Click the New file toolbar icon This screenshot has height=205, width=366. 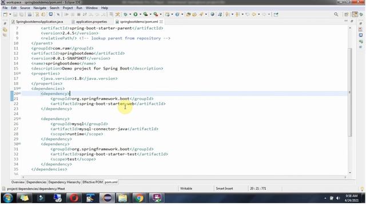click(x=5, y=14)
